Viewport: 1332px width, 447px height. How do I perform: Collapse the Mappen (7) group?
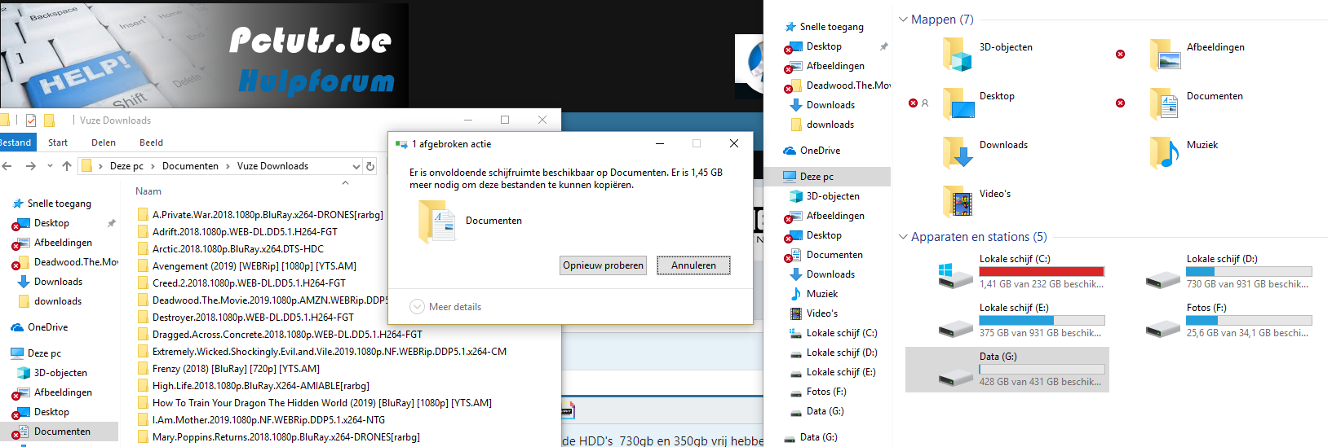903,20
